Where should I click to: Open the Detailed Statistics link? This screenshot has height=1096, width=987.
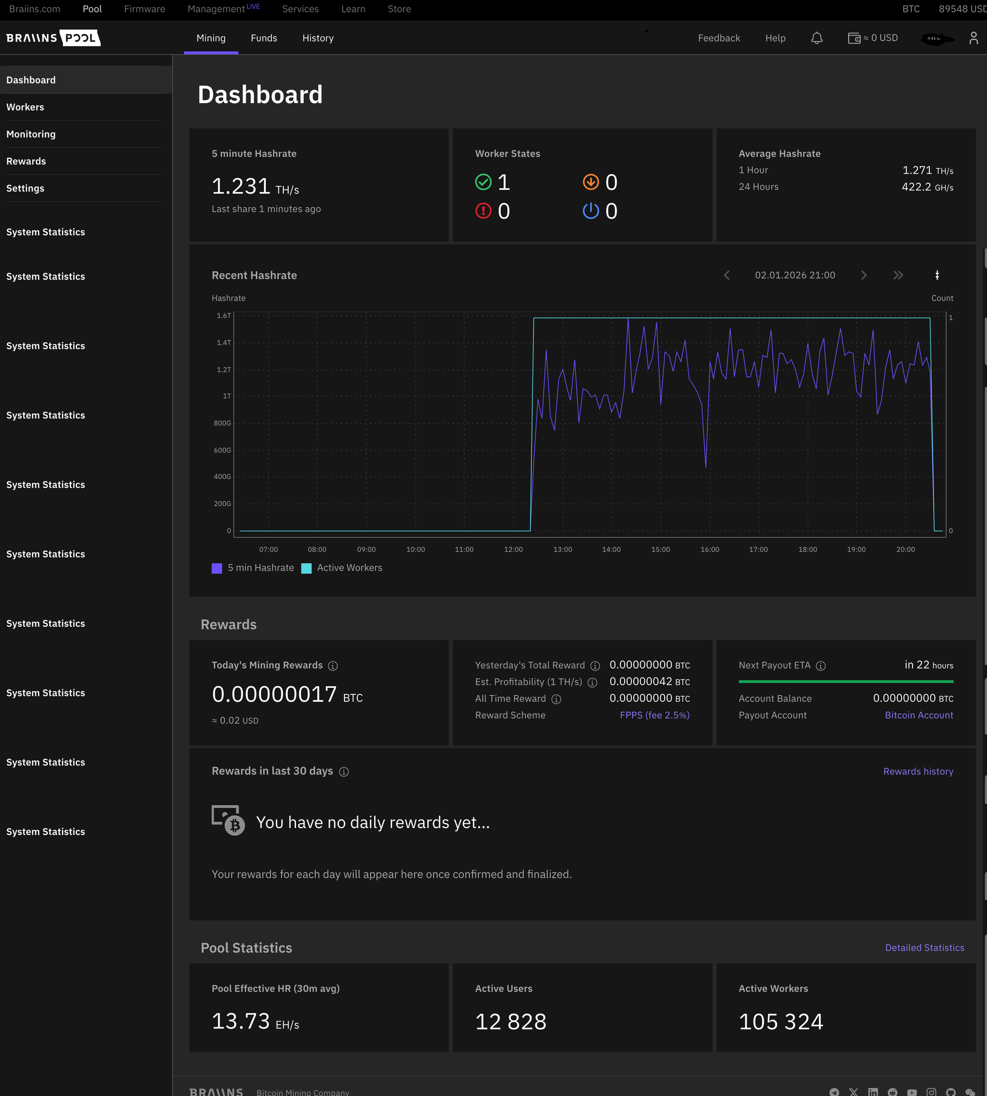(x=924, y=948)
